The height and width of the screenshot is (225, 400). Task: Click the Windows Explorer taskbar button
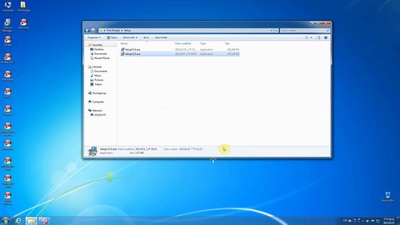pos(31,221)
